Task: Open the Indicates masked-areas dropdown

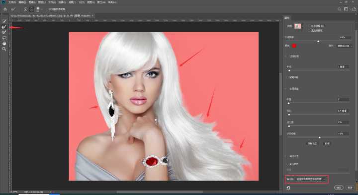Action: pyautogui.click(x=344, y=46)
